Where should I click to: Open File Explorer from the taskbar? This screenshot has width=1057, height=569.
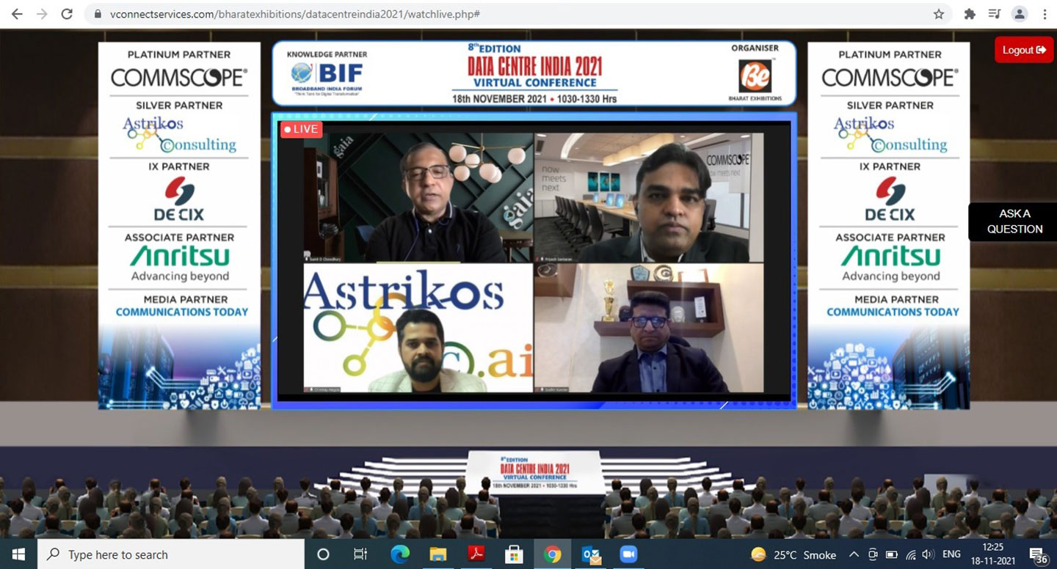(x=437, y=554)
